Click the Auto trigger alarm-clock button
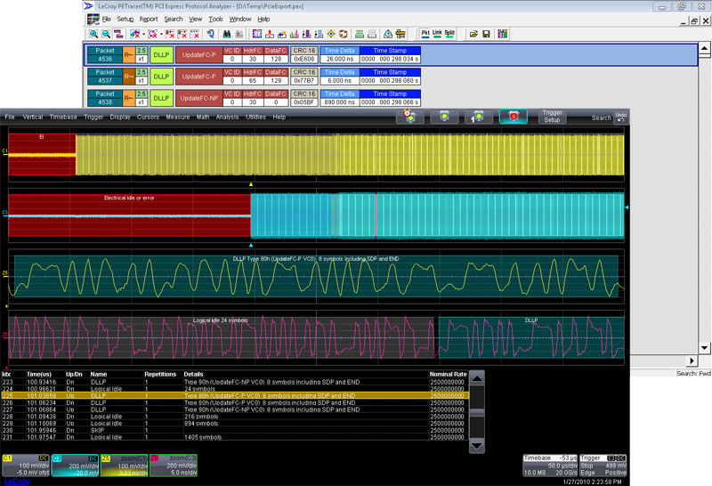The image size is (712, 486). (x=410, y=117)
